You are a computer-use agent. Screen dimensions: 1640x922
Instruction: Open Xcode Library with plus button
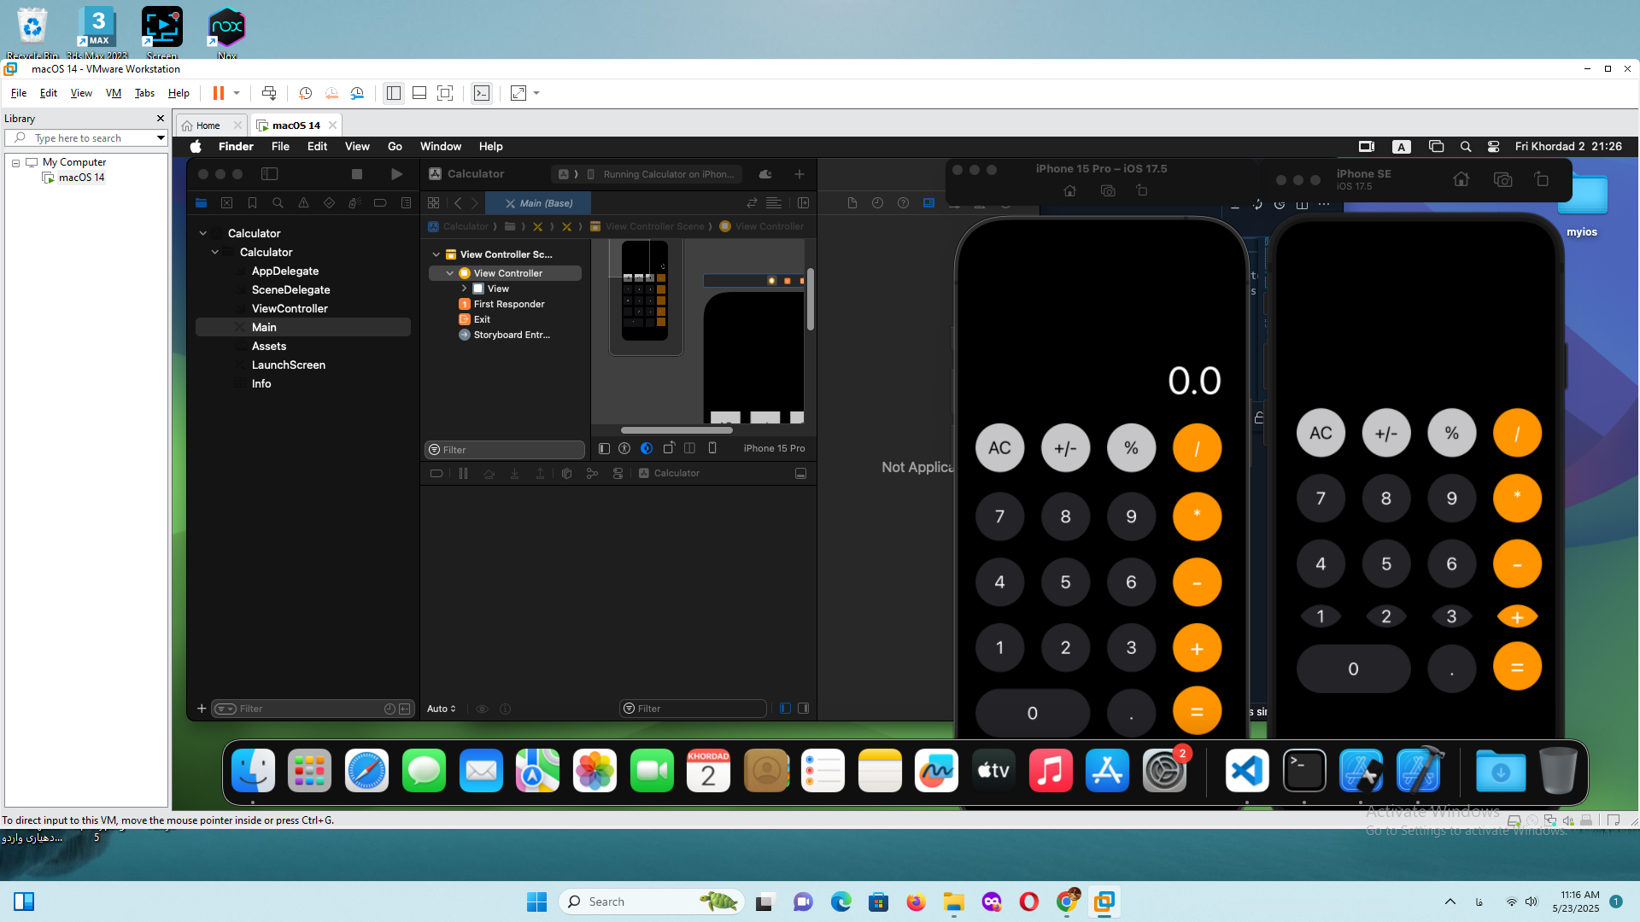point(799,174)
